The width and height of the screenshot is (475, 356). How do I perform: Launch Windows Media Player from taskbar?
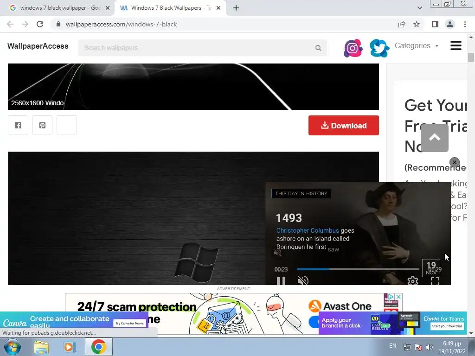click(70, 347)
